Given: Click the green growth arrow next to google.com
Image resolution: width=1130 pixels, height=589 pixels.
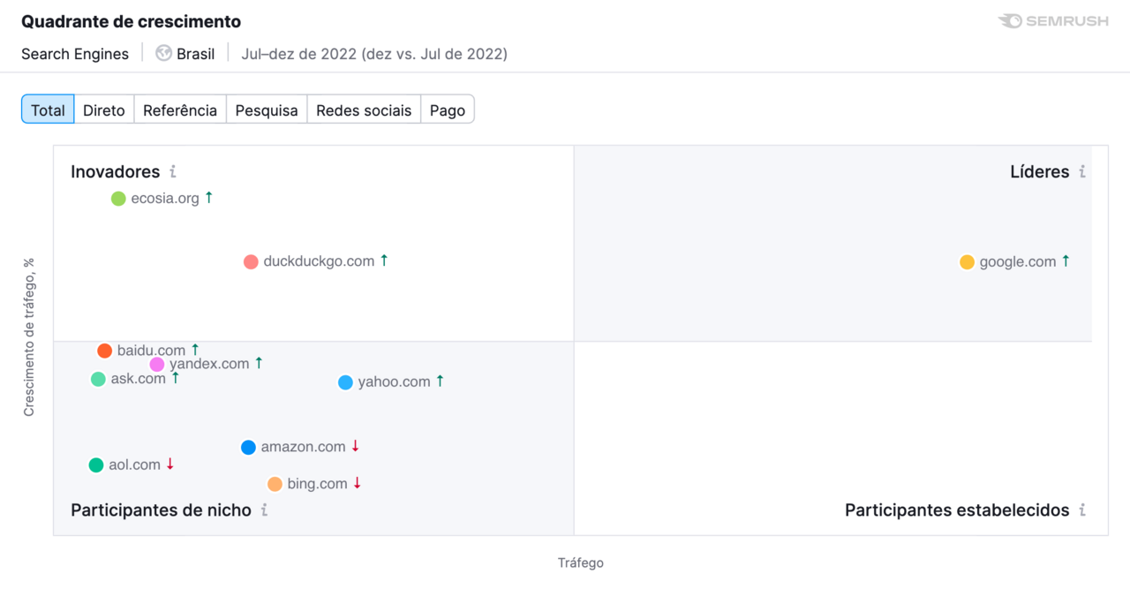Looking at the screenshot, I should click(x=1066, y=261).
